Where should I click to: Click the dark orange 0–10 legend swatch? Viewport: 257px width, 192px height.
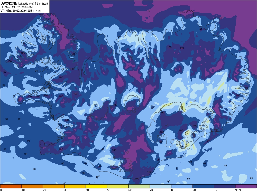pyautogui.click(x=11, y=186)
